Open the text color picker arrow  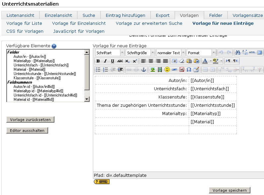(x=210, y=61)
